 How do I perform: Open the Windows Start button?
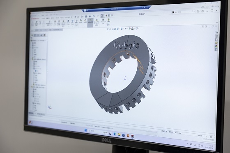(x=85, y=130)
